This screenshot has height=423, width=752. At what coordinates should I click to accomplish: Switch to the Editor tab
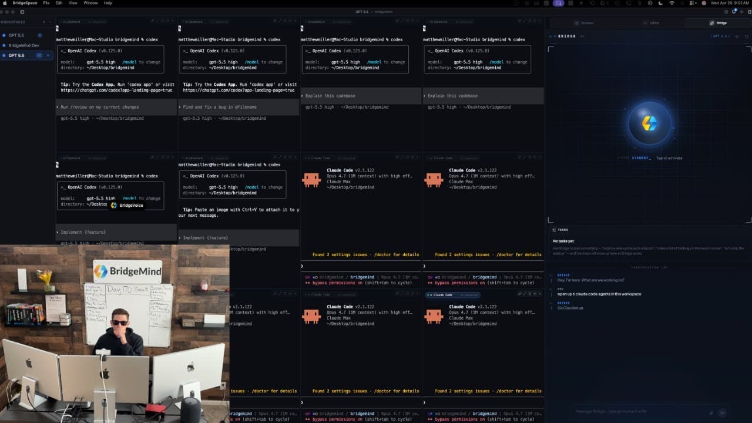coord(652,23)
